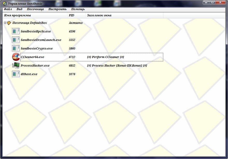Click the dllhost.exe process icon
The image size is (228, 159).
coord(16,74)
